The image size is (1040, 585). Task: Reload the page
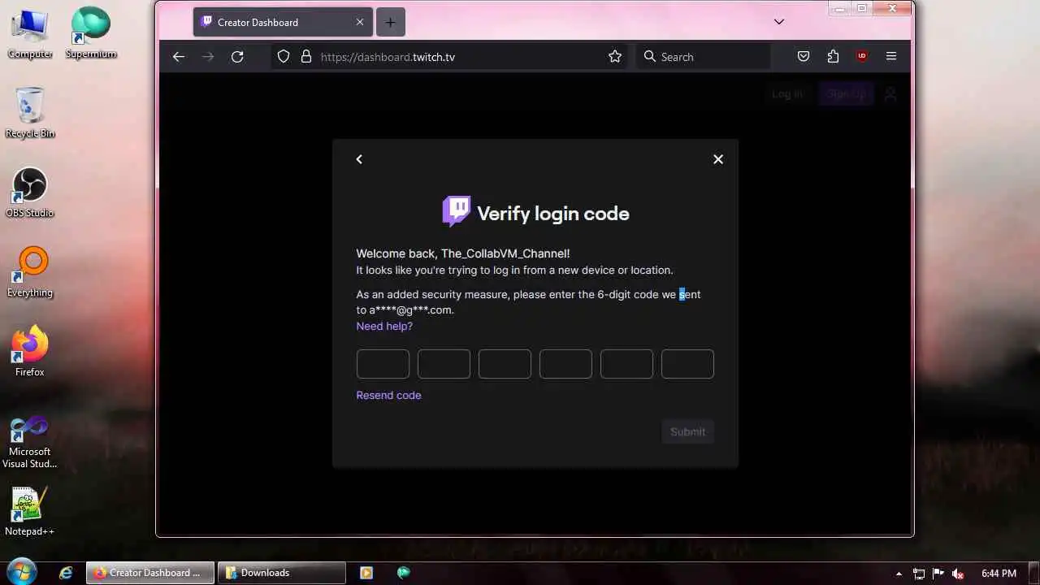pyautogui.click(x=237, y=57)
